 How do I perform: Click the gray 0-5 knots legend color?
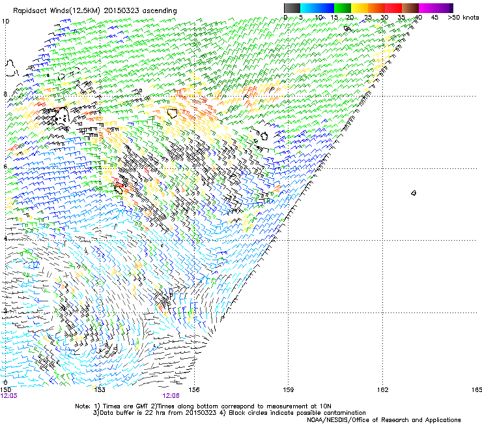tap(292, 8)
